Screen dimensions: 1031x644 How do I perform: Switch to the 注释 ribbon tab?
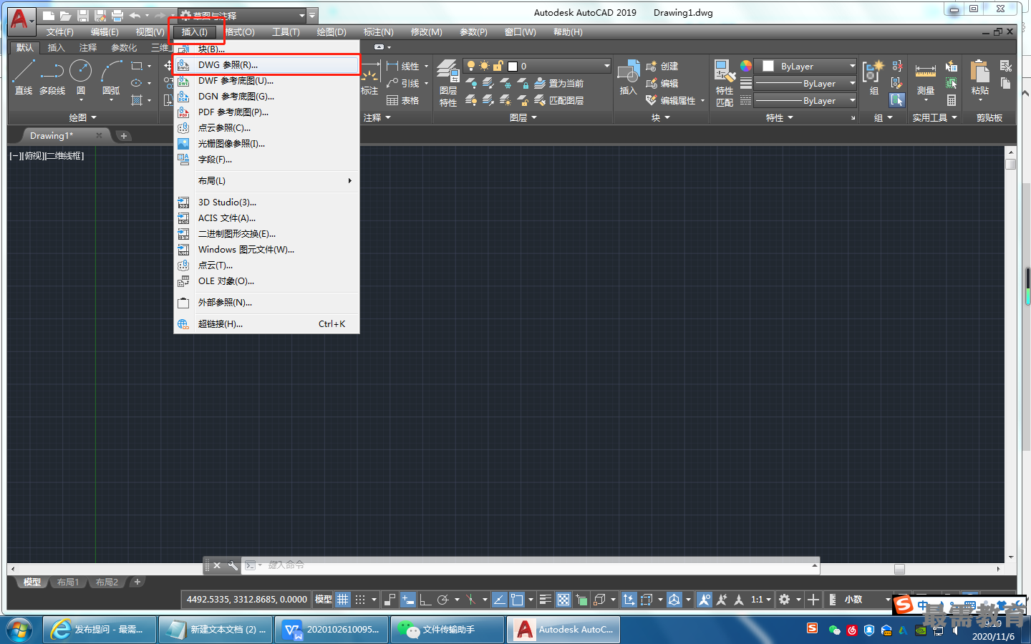pos(88,48)
